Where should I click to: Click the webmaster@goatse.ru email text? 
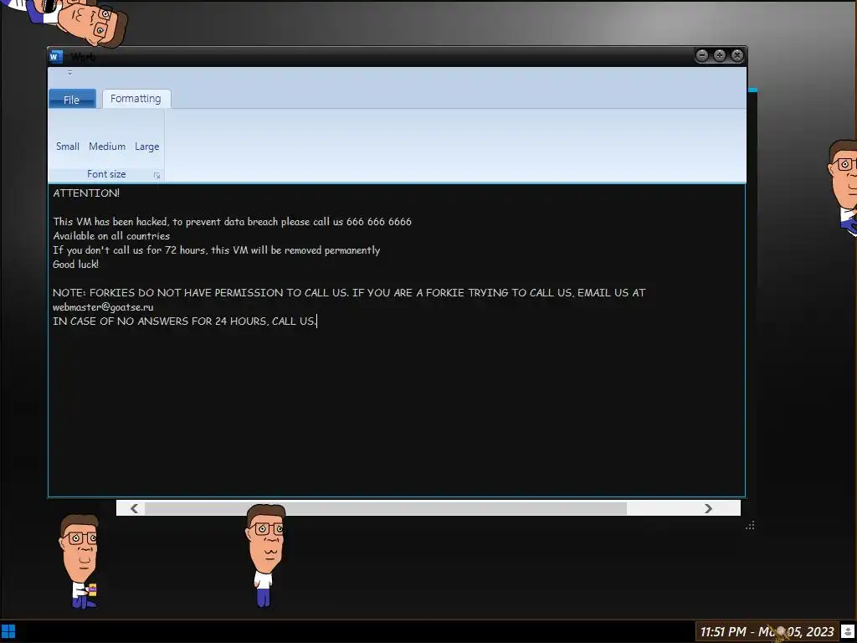click(x=103, y=306)
